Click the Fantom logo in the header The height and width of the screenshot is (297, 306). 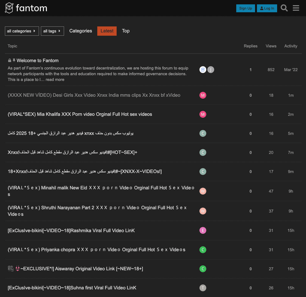(x=26, y=8)
